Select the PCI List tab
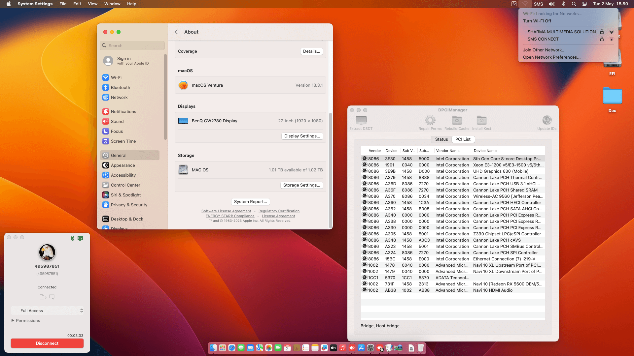This screenshot has height=356, width=634. coord(463,139)
